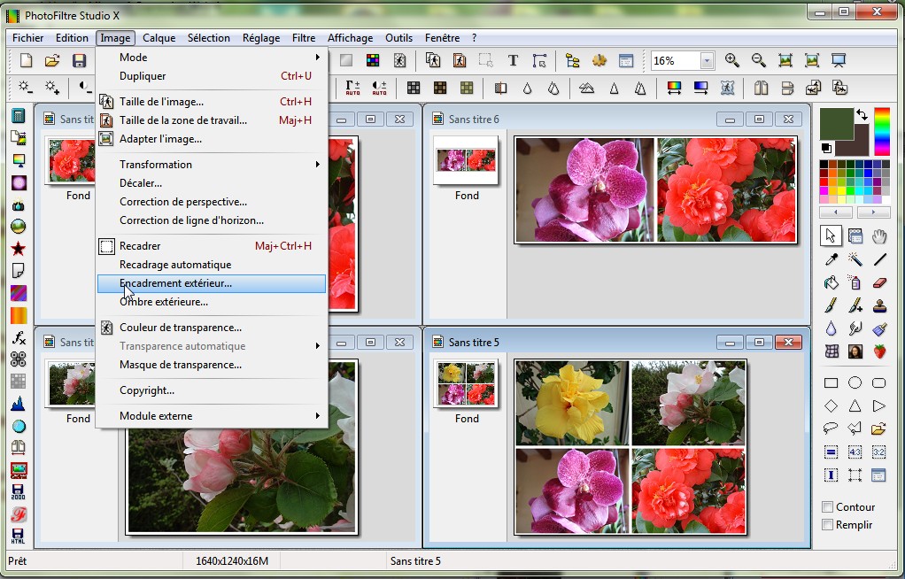Screen dimensions: 905x579
Task: Click the dark green foreground color swatch
Action: pos(836,123)
